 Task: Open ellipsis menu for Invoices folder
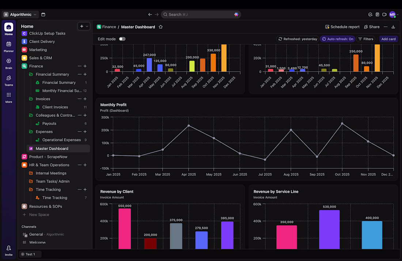coord(79,99)
